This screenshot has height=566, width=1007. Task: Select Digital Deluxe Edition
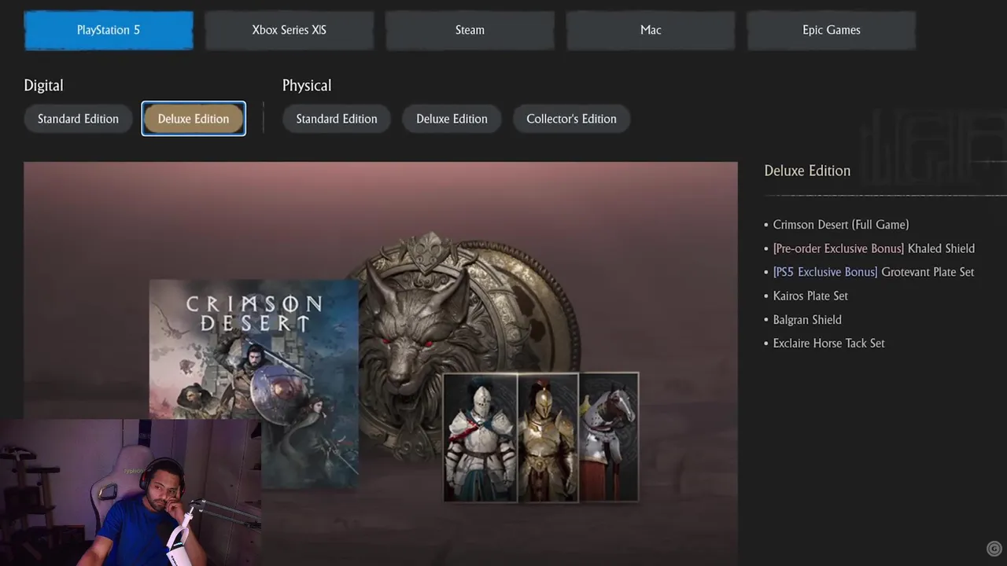[194, 119]
